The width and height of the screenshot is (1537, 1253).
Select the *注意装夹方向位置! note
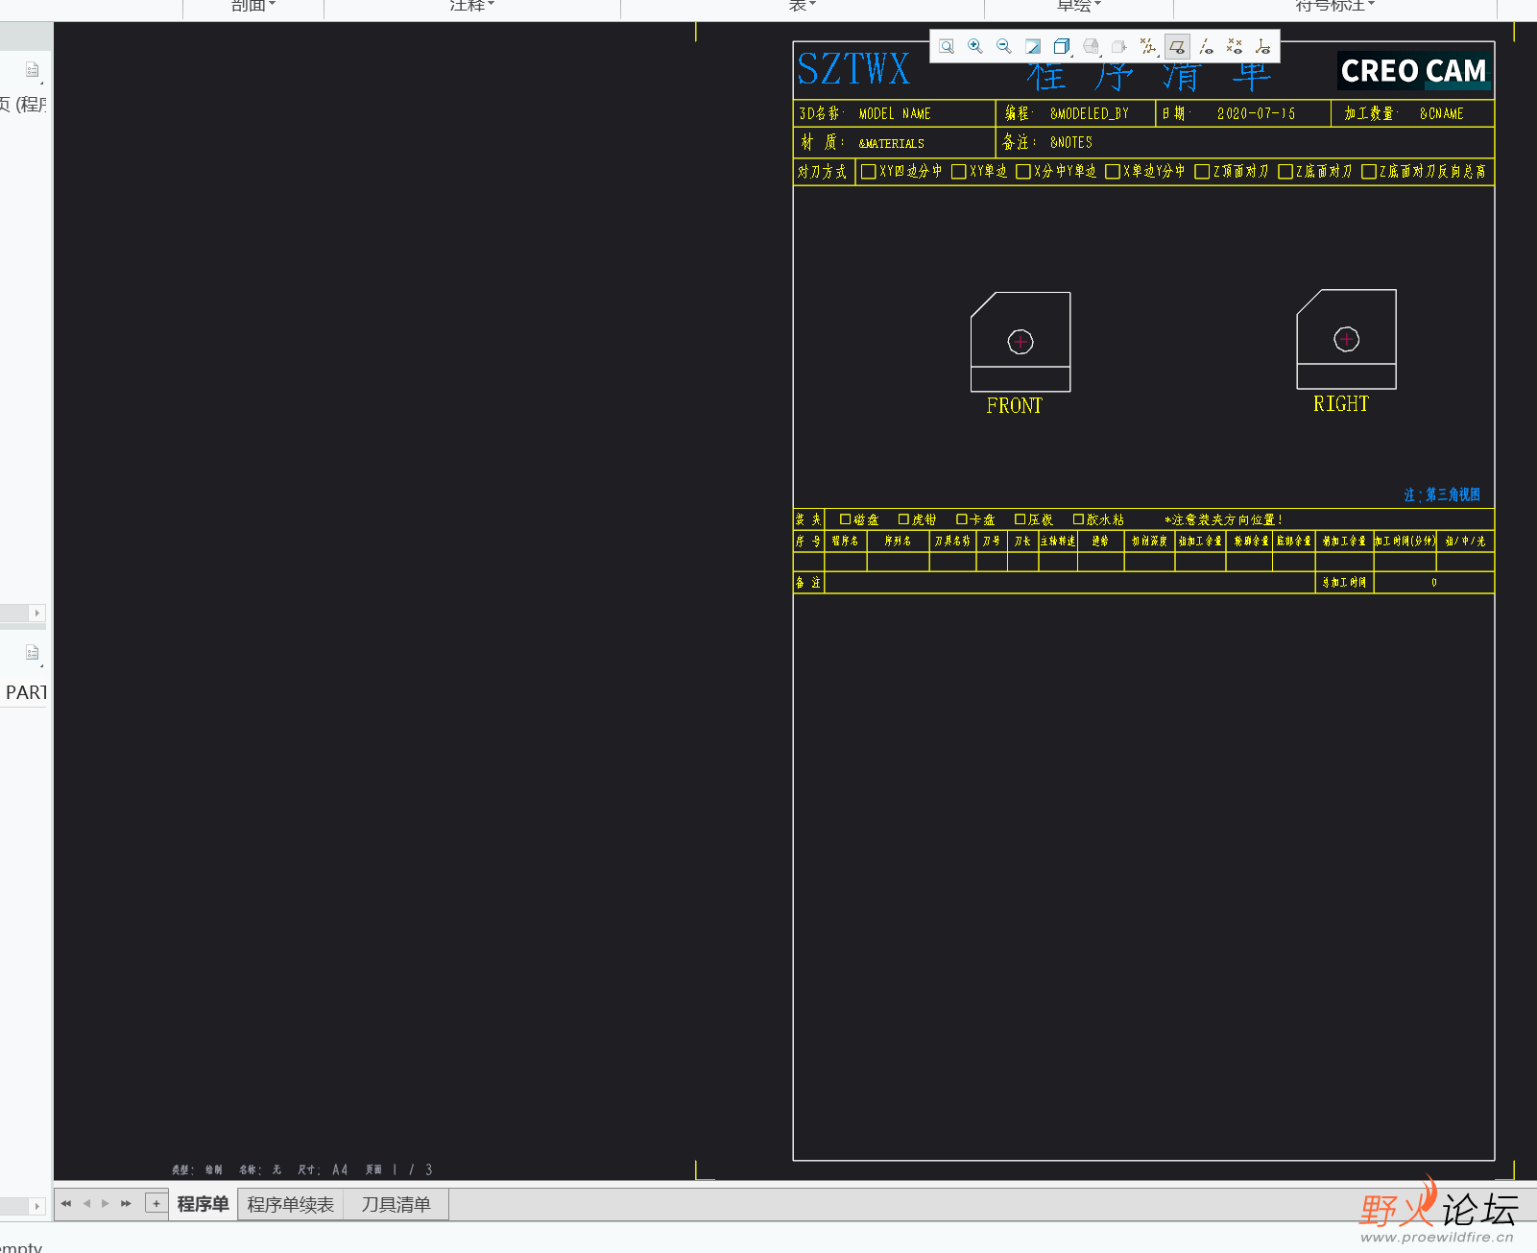pyautogui.click(x=1224, y=520)
